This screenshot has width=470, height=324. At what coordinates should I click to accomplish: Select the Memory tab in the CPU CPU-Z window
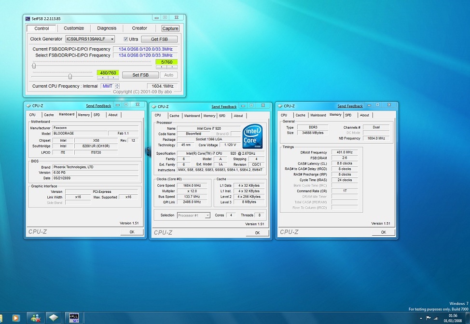pos(209,116)
